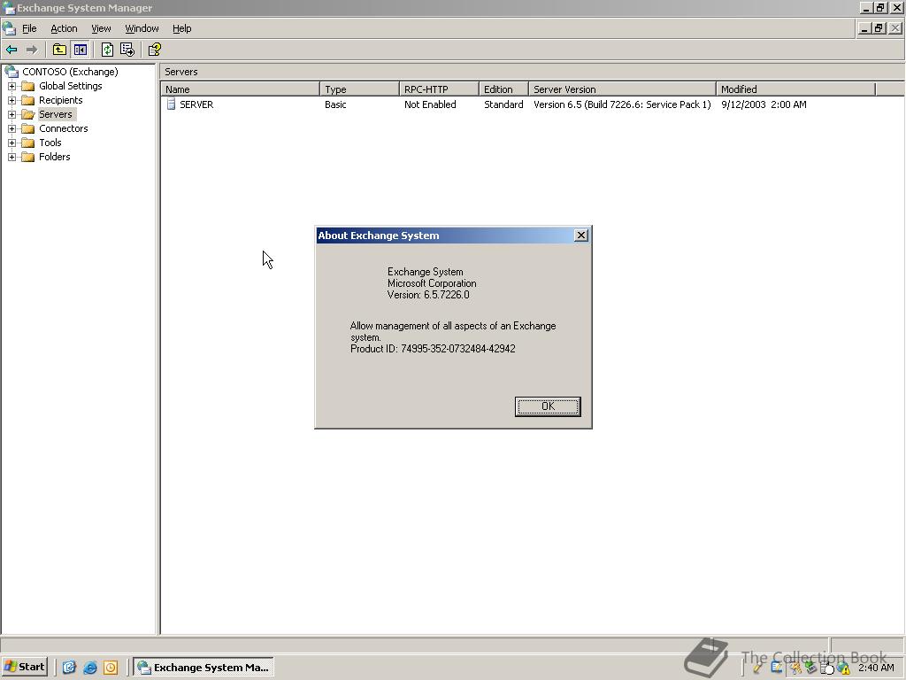
Task: Sort by the Edition column header
Action: point(503,89)
